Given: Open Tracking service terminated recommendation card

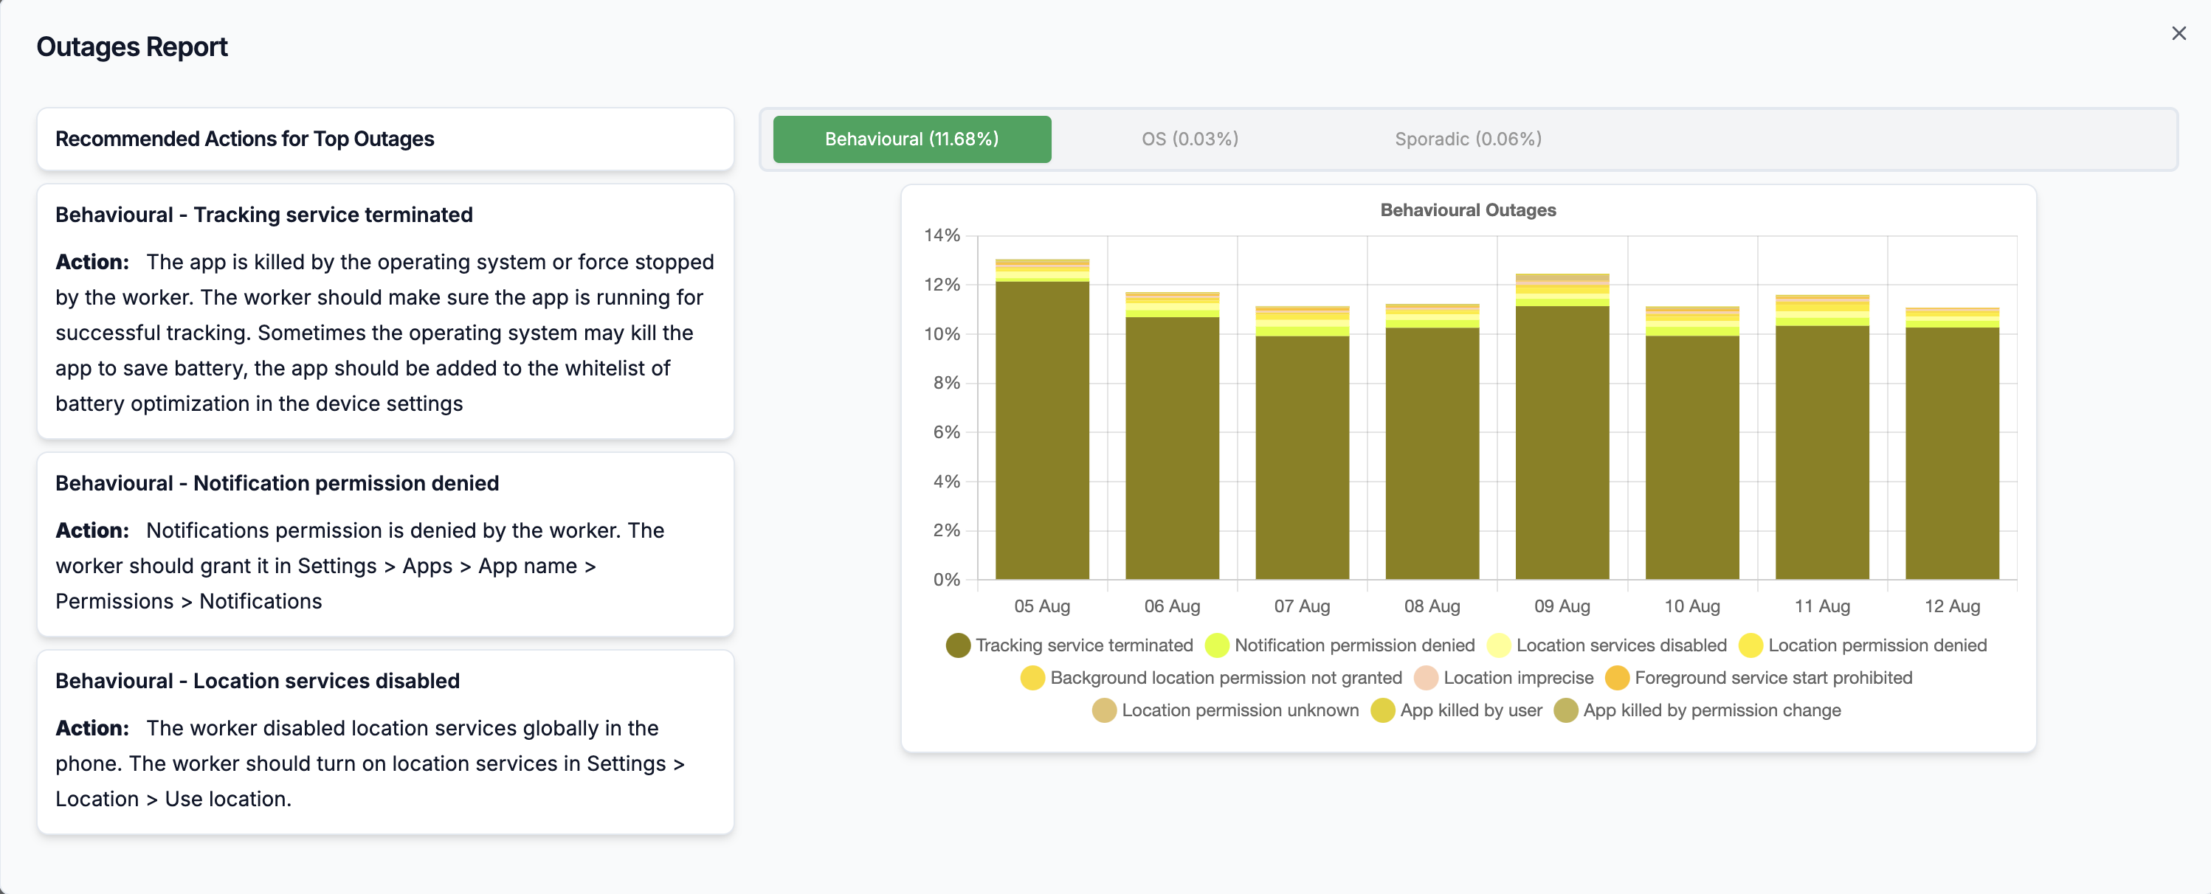Looking at the screenshot, I should (x=385, y=311).
